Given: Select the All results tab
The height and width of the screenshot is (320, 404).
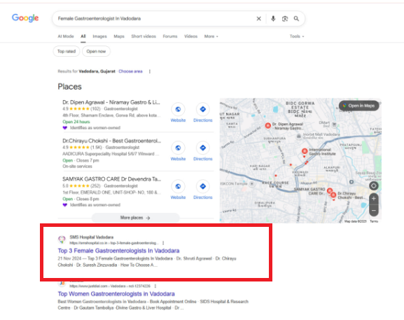Looking at the screenshot, I should (83, 36).
